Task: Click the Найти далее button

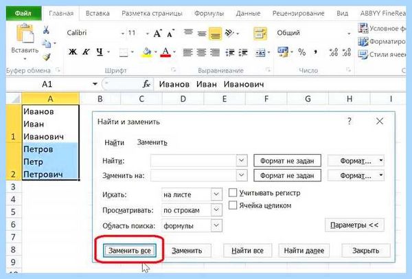Action: click(x=304, y=250)
